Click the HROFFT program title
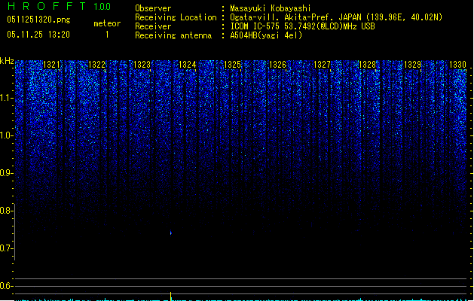Viewport: 474px width, 301px height. [x=47, y=6]
